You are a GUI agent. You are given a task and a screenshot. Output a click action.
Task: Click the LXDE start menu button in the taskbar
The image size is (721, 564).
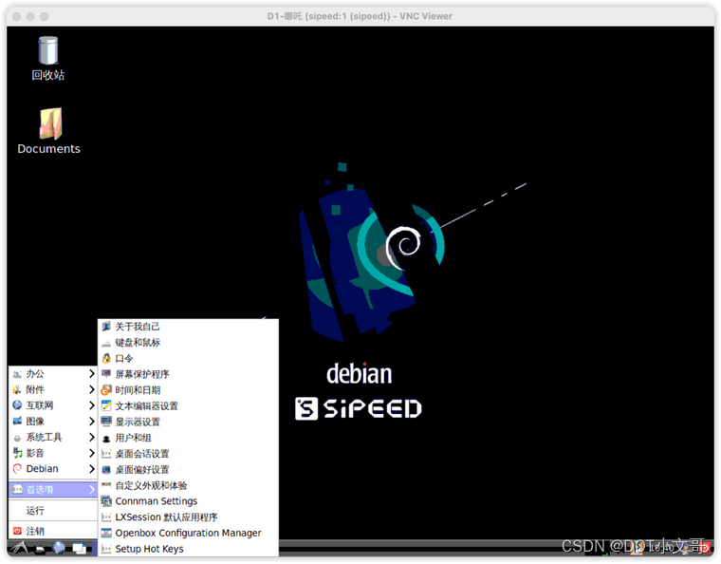coord(19,548)
